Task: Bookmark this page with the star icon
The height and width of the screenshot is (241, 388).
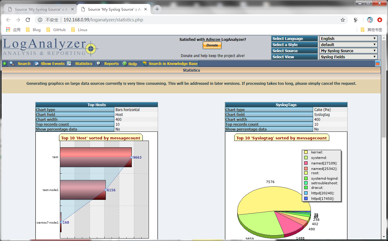Action: (x=343, y=20)
